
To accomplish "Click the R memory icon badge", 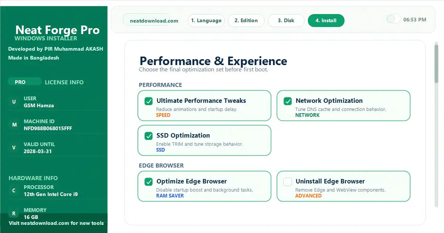I will (14, 213).
